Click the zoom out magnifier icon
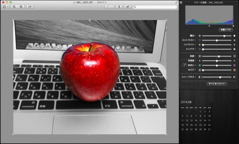 [14, 7]
